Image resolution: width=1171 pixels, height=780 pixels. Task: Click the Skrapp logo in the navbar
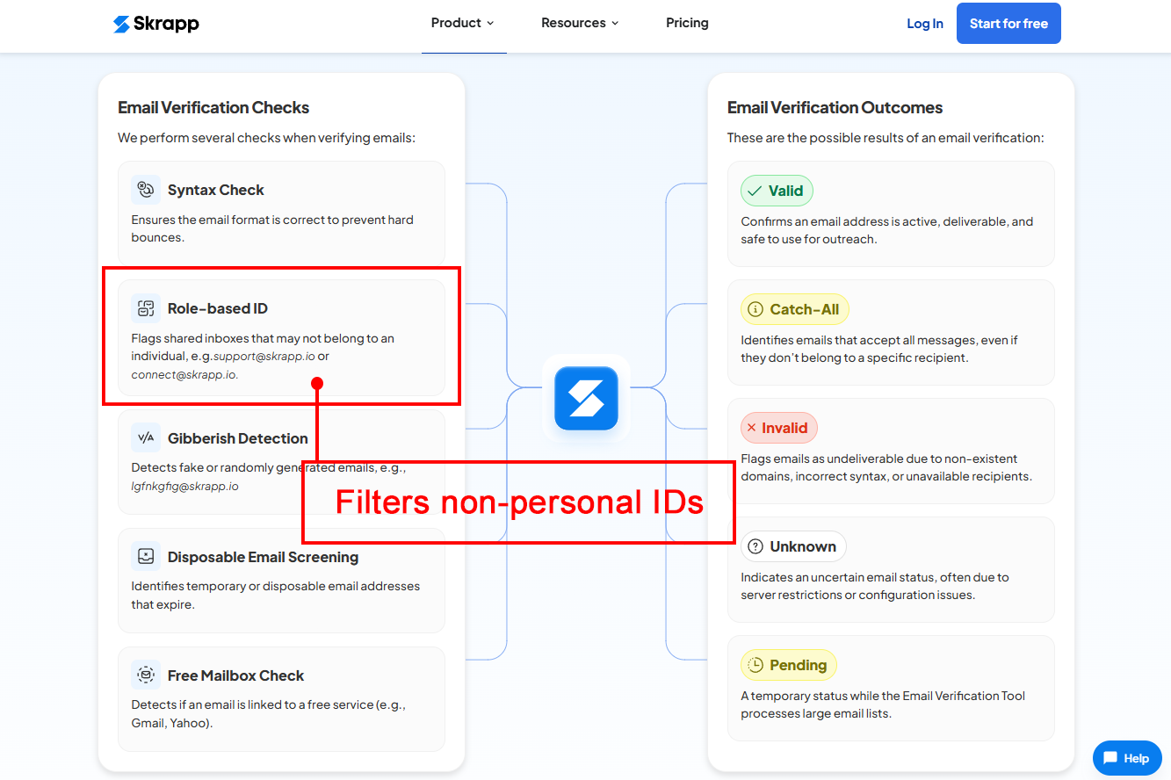[155, 24]
